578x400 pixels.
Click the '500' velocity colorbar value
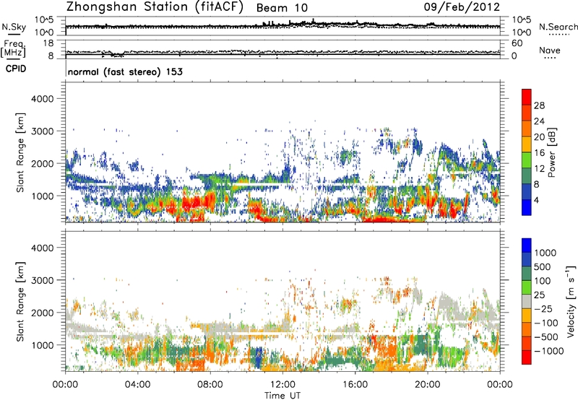tap(543, 267)
